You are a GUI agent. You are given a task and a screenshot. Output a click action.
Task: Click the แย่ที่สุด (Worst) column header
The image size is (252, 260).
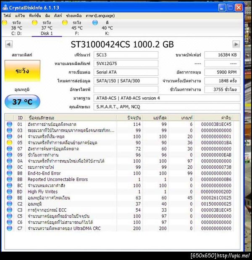[156, 118]
